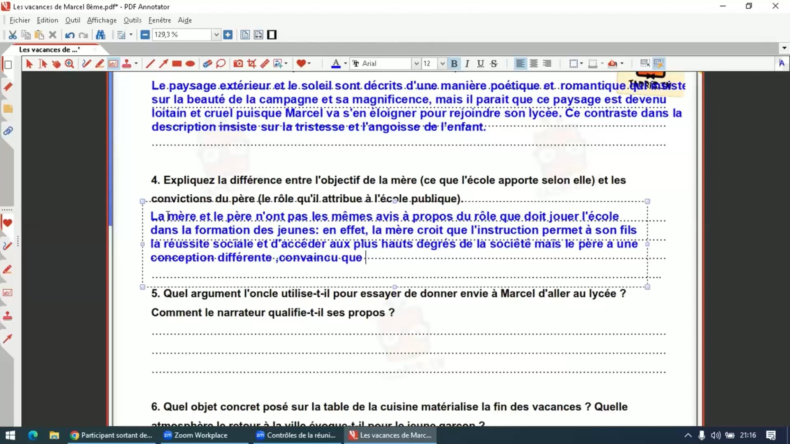The width and height of the screenshot is (790, 444).
Task: Select the Crop tool
Action: tap(252, 64)
